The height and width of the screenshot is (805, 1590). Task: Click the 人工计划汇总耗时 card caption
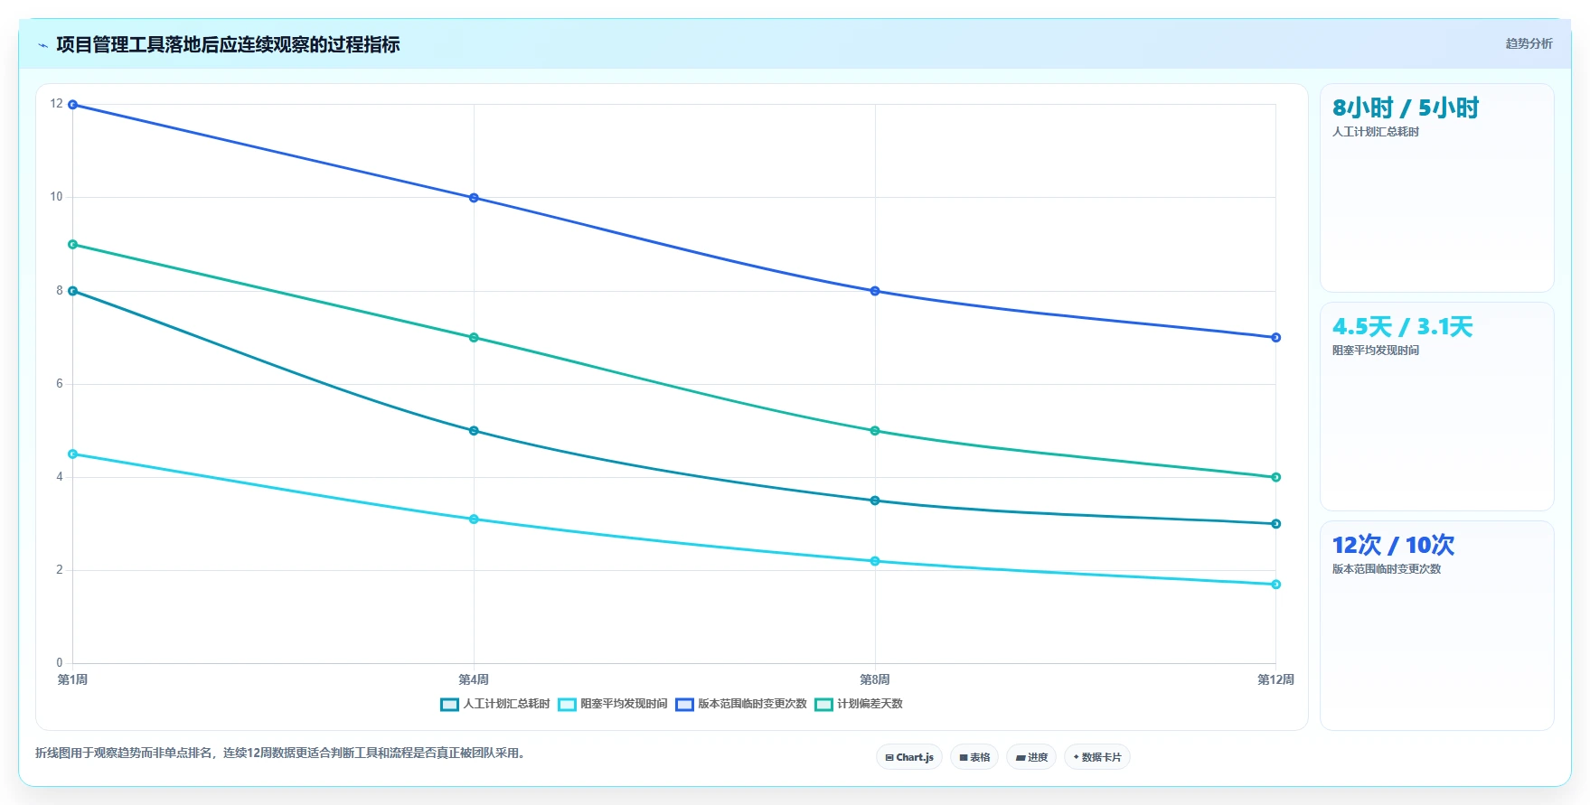(1376, 132)
